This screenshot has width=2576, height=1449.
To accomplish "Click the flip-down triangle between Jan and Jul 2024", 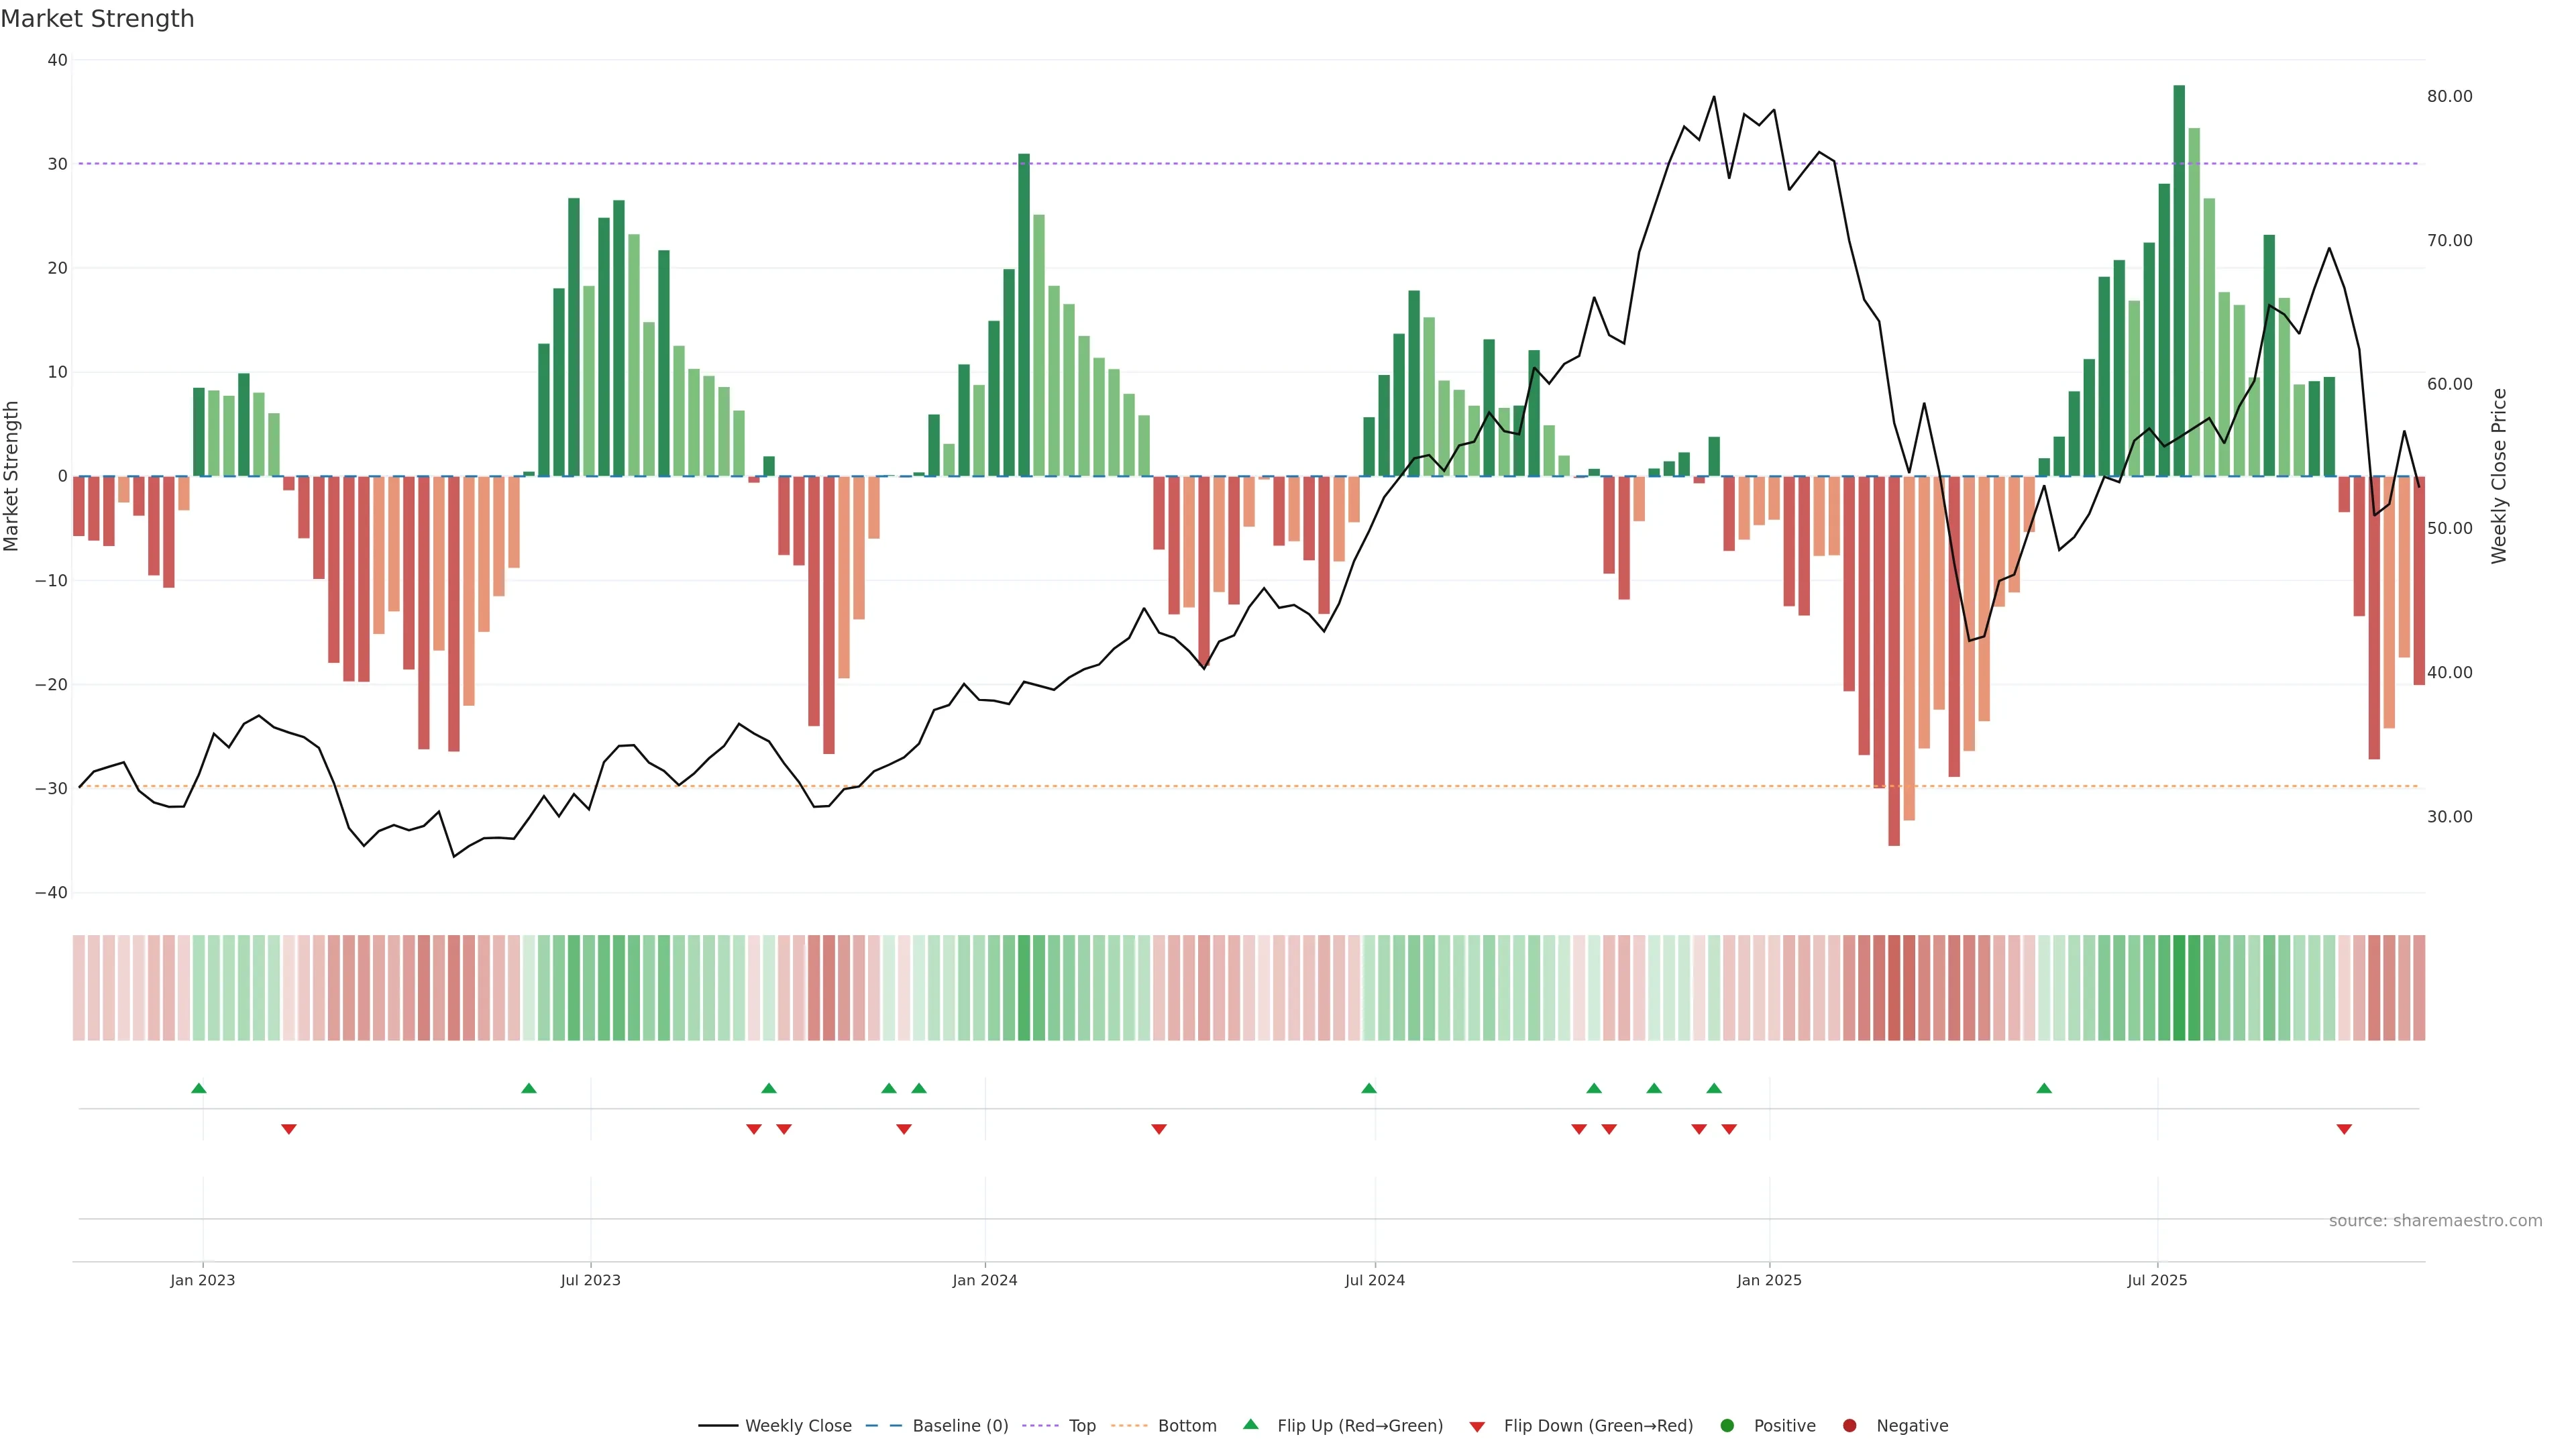I will click(x=1159, y=1129).
